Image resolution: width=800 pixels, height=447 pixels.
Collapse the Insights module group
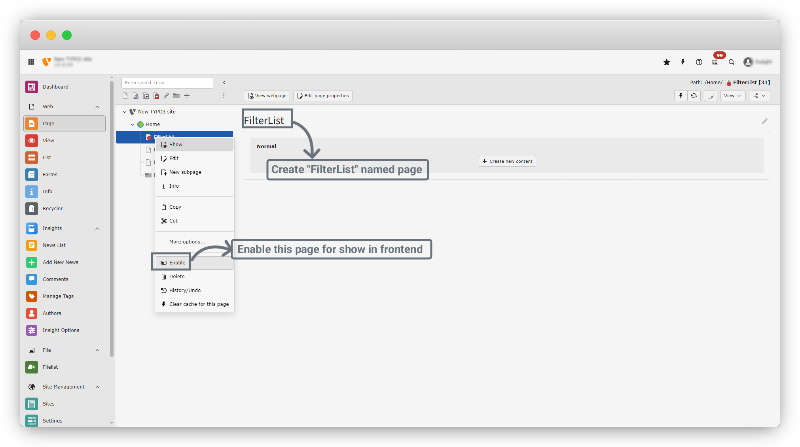point(97,228)
